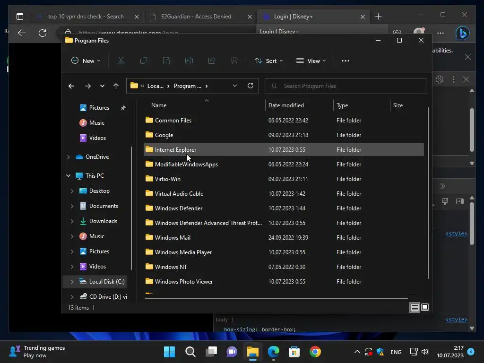The width and height of the screenshot is (484, 363).
Task: Expand the Local Disk (C:) tree node
Action: point(72,282)
